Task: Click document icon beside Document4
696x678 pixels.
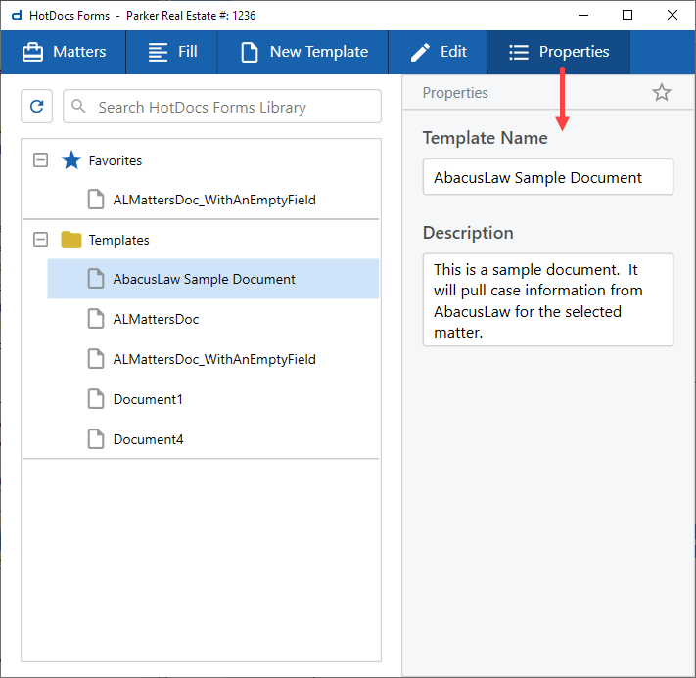Action: [x=95, y=439]
